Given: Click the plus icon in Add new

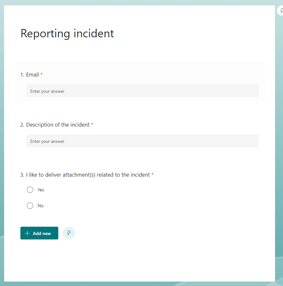Looking at the screenshot, I should pos(27,233).
